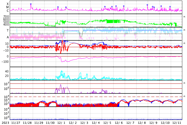The height and width of the screenshot is (125, 187).
Task: Click the 10^0 axis label
Action: (x=6, y=118)
